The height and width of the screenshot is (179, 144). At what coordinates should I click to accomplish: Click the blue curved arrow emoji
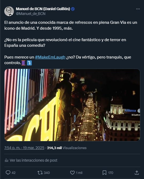coord(29,63)
